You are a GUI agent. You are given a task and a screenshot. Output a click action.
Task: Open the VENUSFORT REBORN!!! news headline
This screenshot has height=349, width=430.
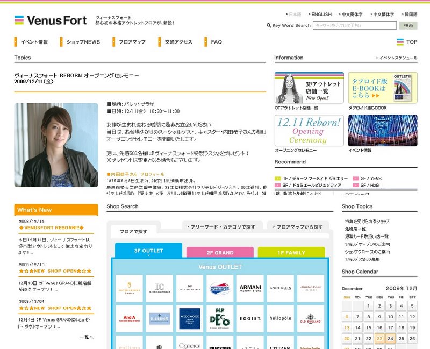tap(51, 227)
